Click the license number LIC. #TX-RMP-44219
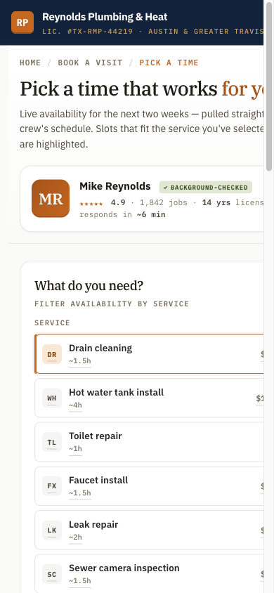This screenshot has height=593, width=274. click(x=88, y=32)
